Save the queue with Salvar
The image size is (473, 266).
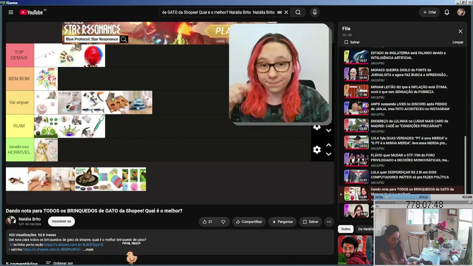tap(352, 42)
